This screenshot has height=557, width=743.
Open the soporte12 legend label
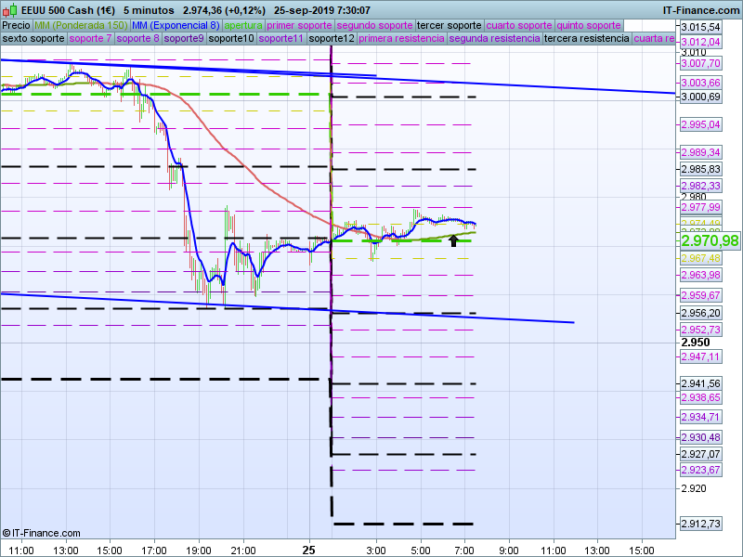click(332, 39)
